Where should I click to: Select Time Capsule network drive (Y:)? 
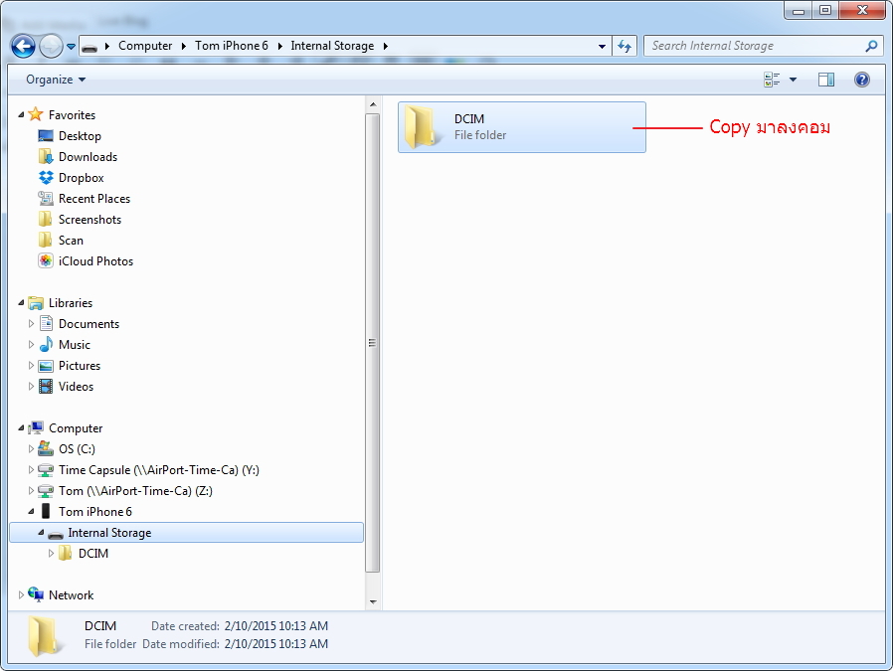(159, 470)
